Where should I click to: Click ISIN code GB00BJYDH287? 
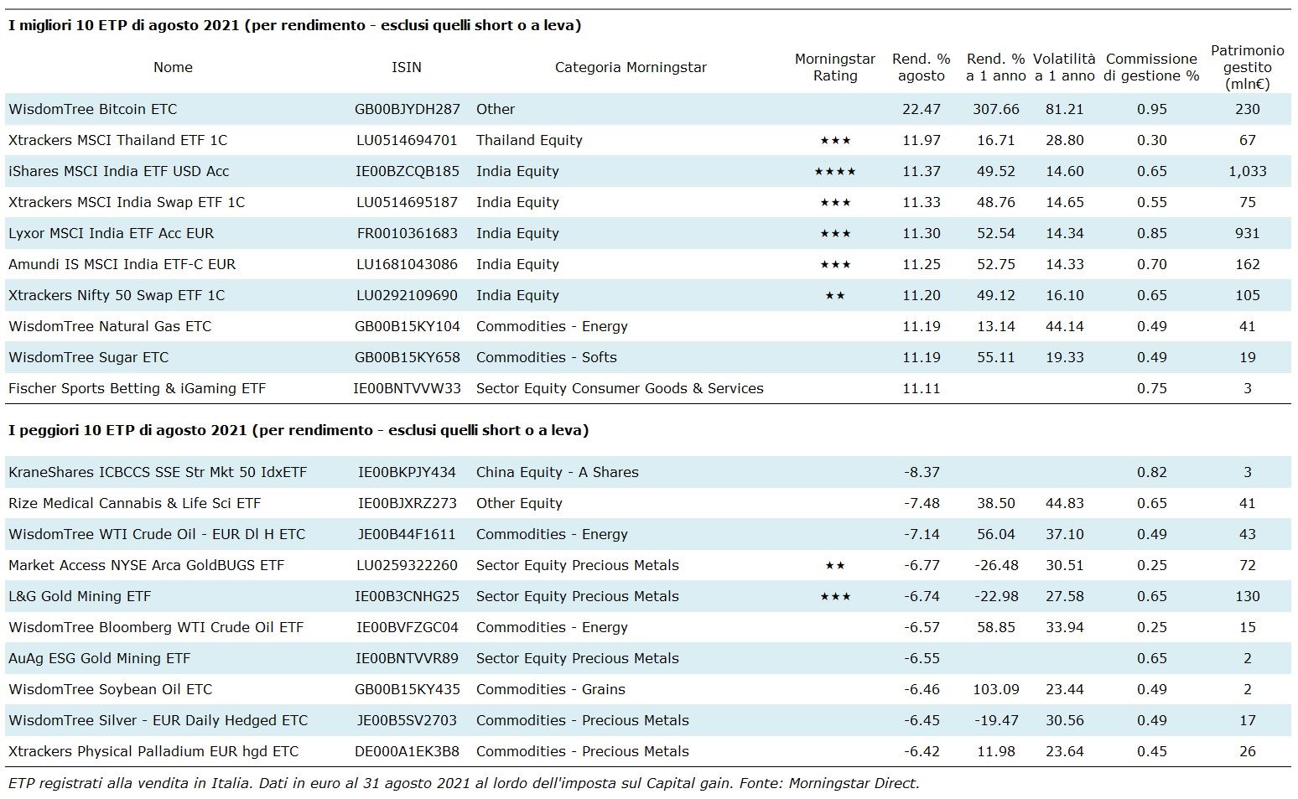[408, 109]
